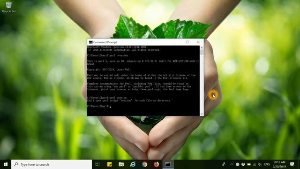The image size is (300, 169).
Task: Click the taskbar search box
Action: (x=52, y=164)
